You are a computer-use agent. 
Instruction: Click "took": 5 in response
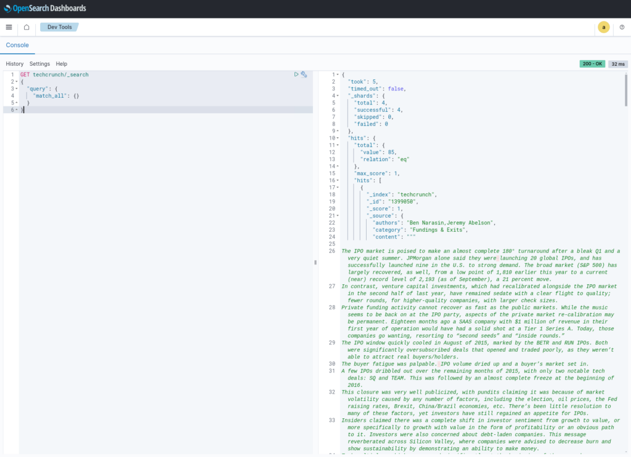[363, 82]
